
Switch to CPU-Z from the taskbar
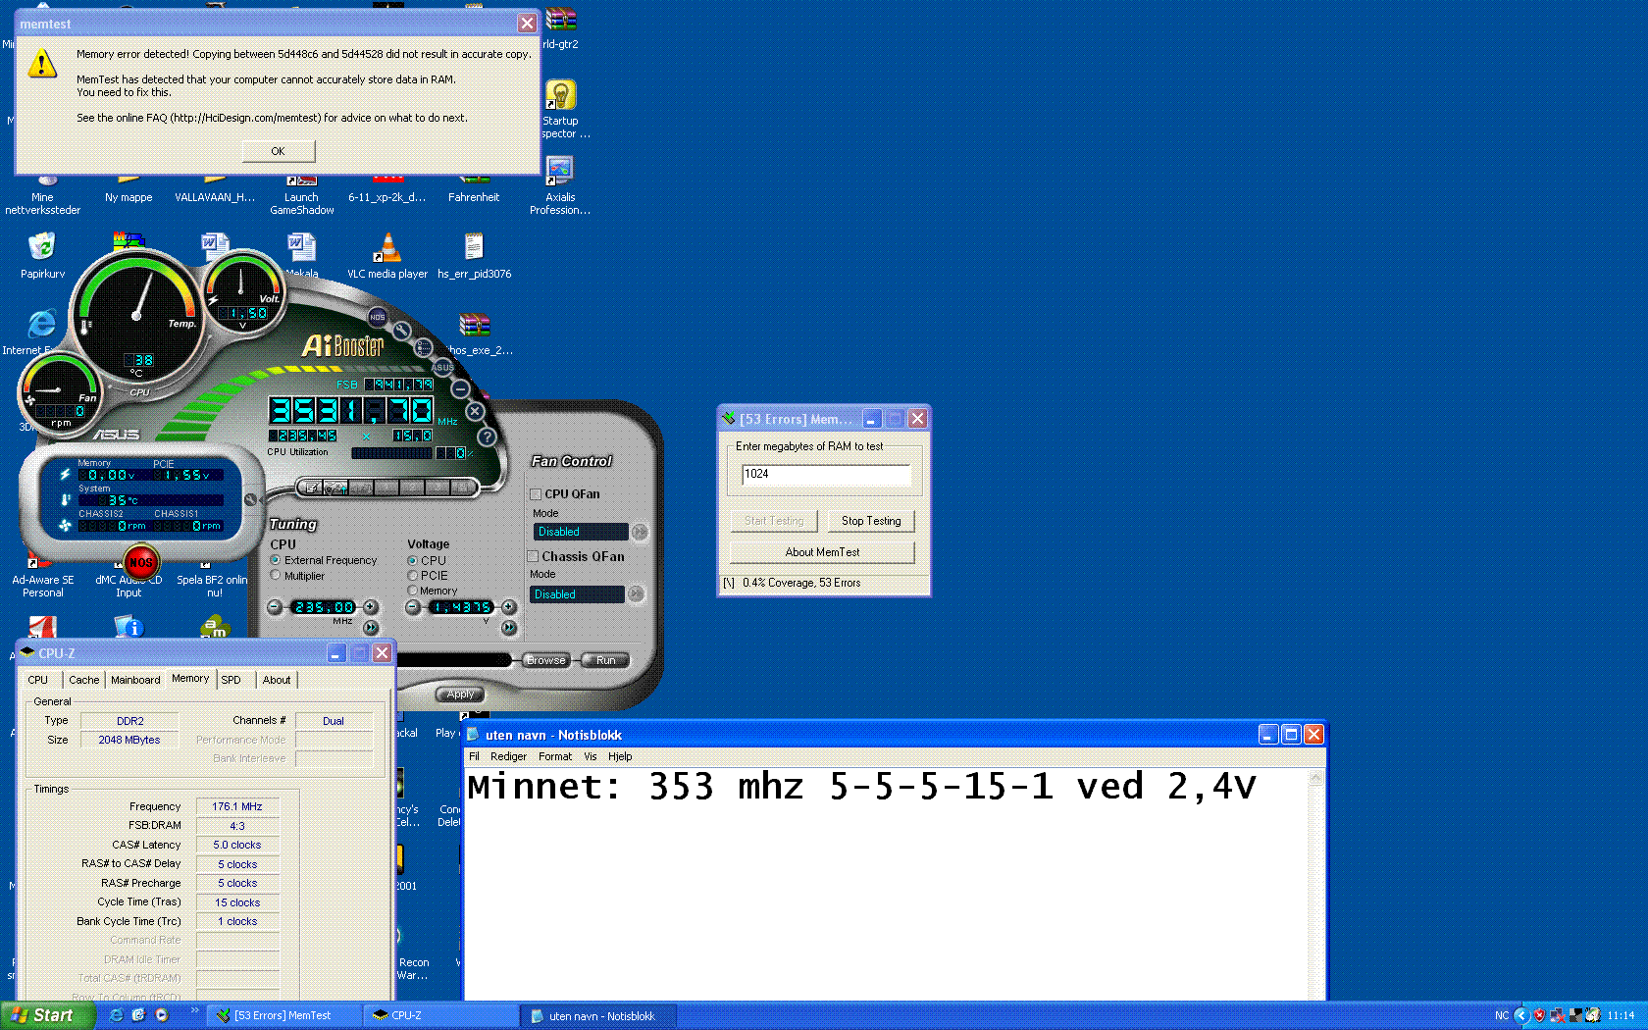tap(440, 1015)
